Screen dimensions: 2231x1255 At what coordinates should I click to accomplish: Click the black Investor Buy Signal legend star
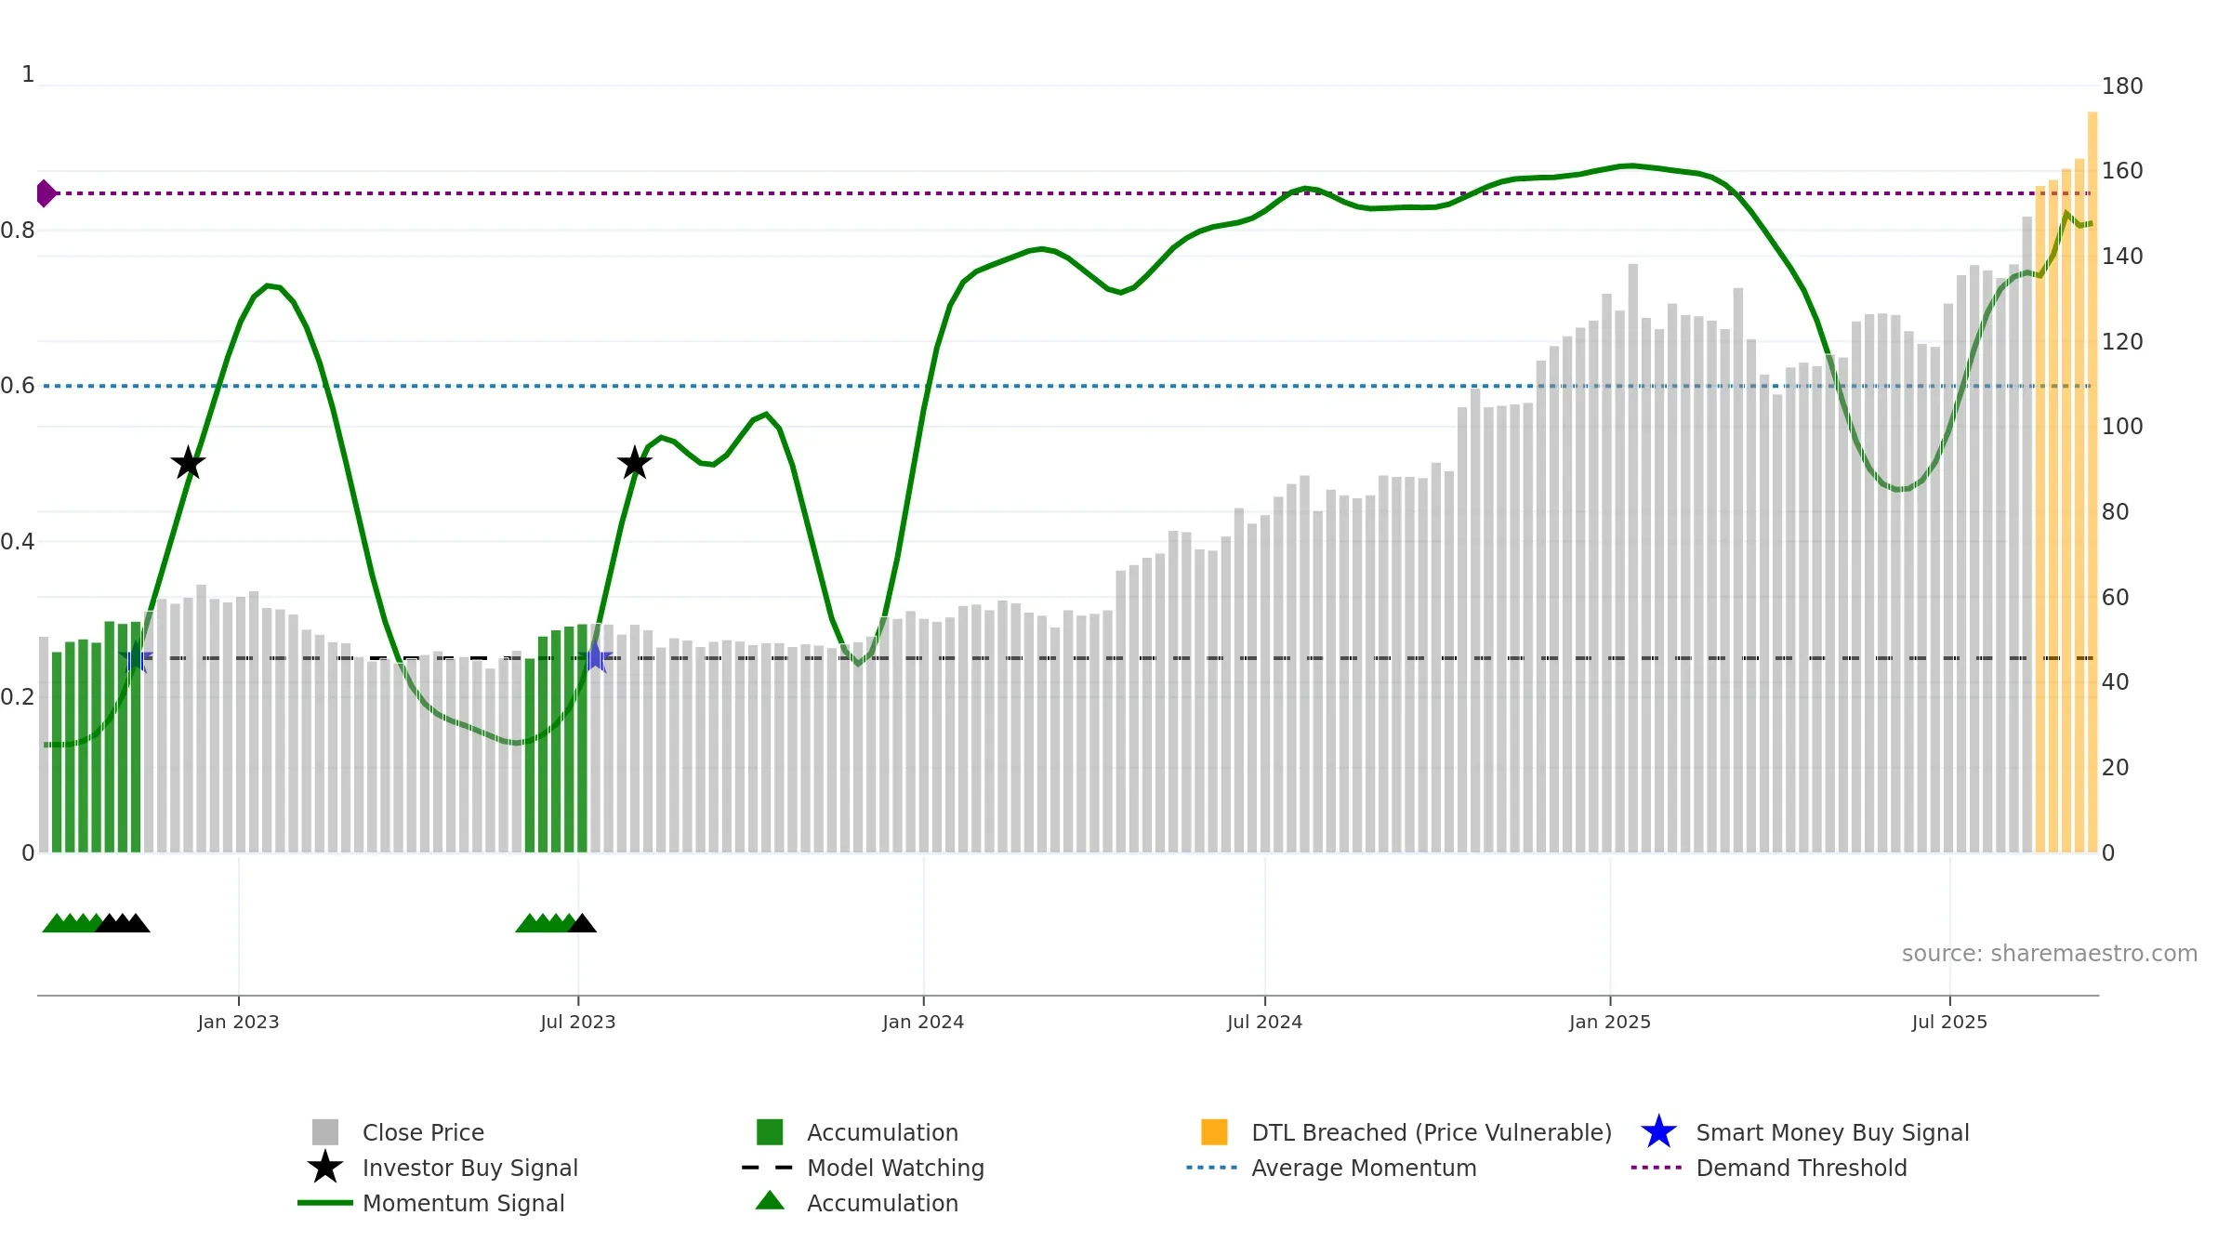click(x=325, y=1168)
